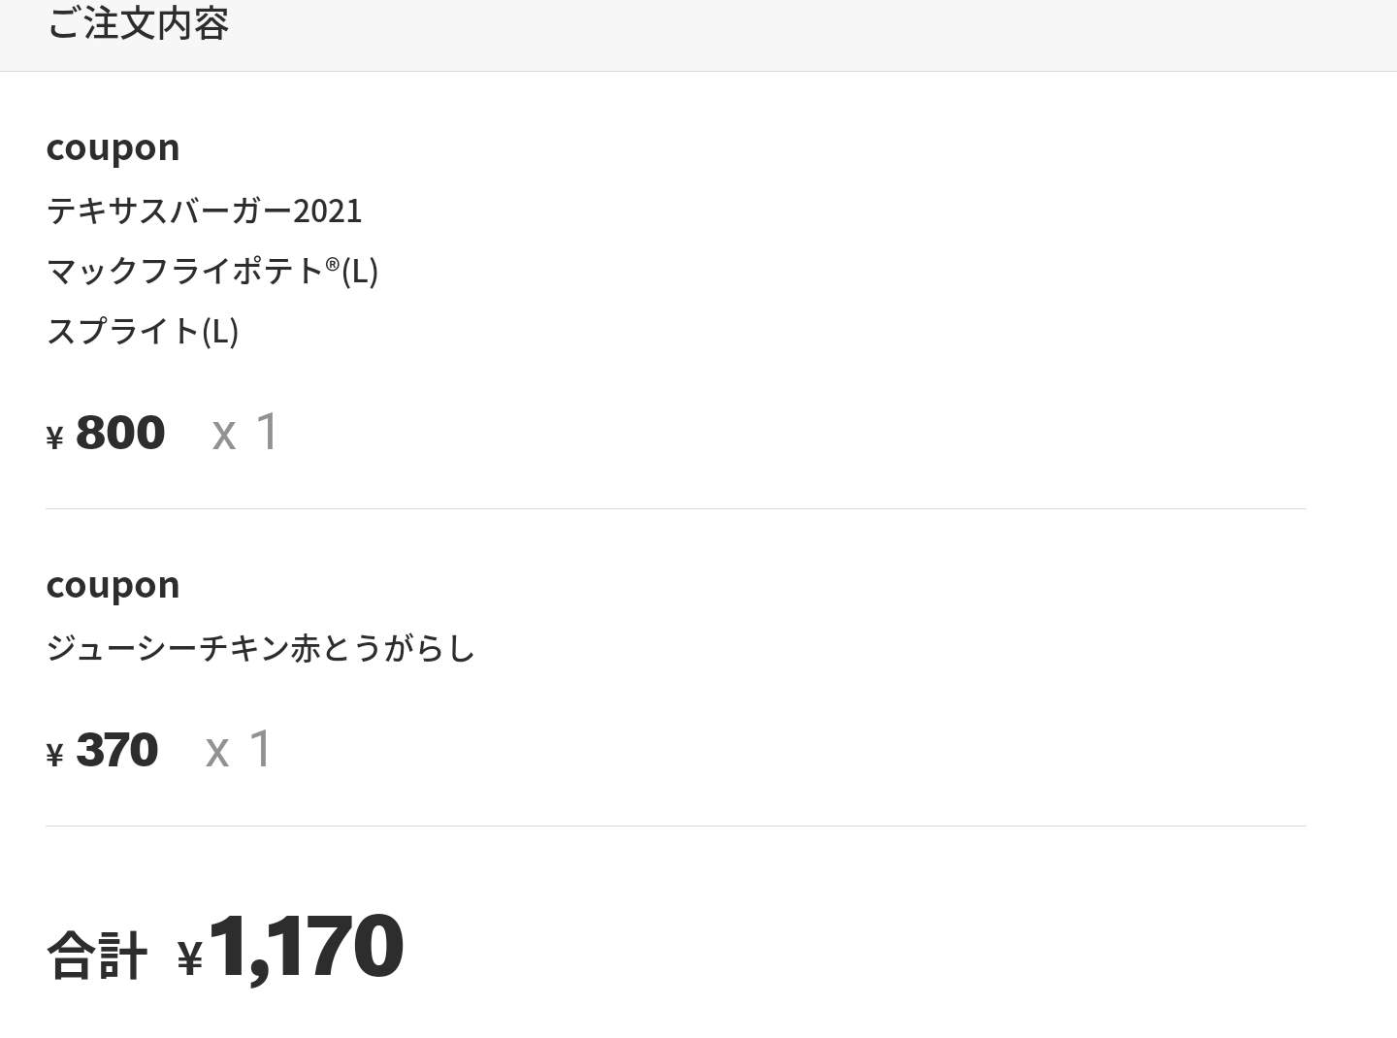This screenshot has width=1397, height=1038.
Task: Click the 370 price amount
Action: (x=116, y=749)
